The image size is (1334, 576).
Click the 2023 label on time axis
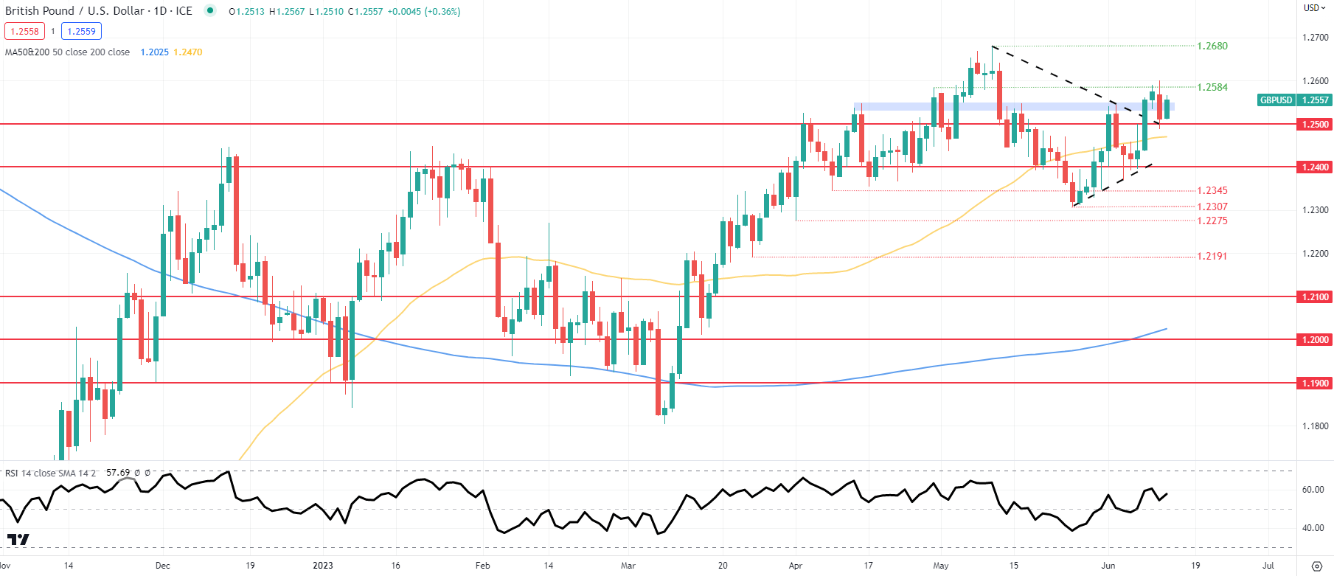coord(323,566)
